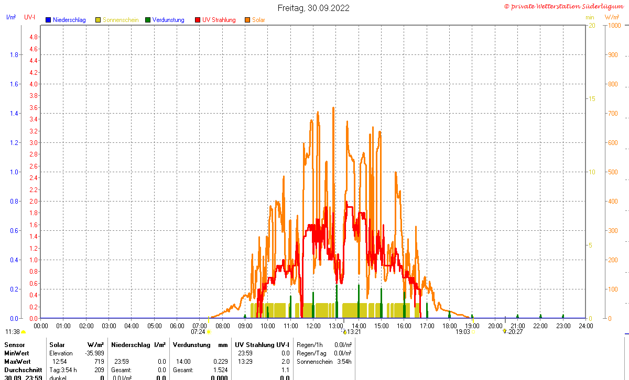The height and width of the screenshot is (380, 629).
Task: Click the yellow Sonnenschein legend square
Action: click(98, 20)
